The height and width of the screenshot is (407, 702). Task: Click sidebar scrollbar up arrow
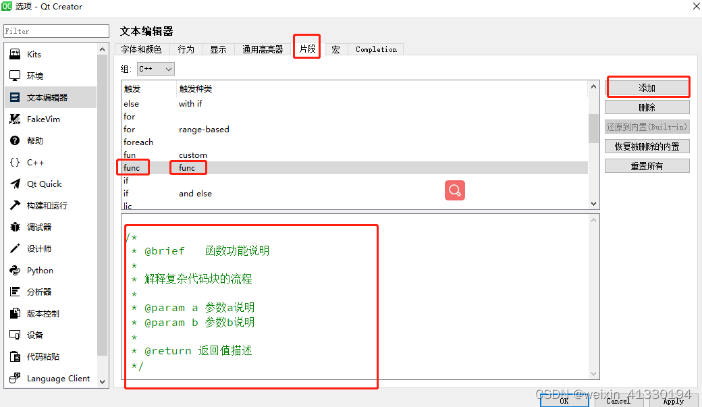pyautogui.click(x=103, y=49)
